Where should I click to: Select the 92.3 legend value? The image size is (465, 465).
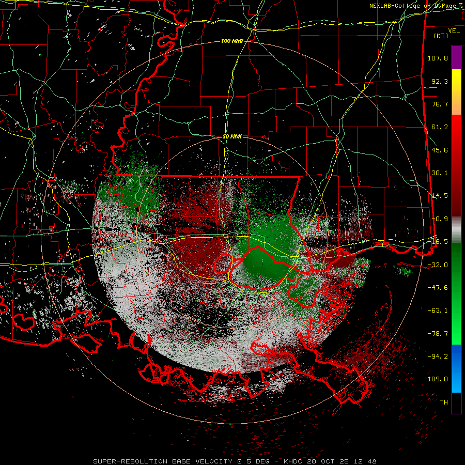440,81
